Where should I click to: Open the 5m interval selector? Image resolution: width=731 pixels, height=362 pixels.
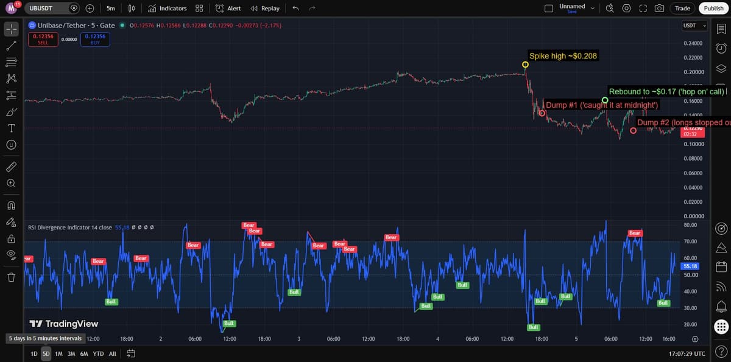pyautogui.click(x=110, y=9)
